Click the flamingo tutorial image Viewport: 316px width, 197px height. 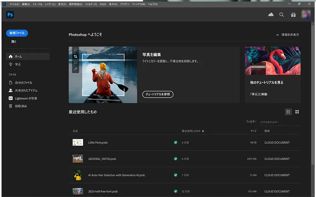click(x=273, y=61)
